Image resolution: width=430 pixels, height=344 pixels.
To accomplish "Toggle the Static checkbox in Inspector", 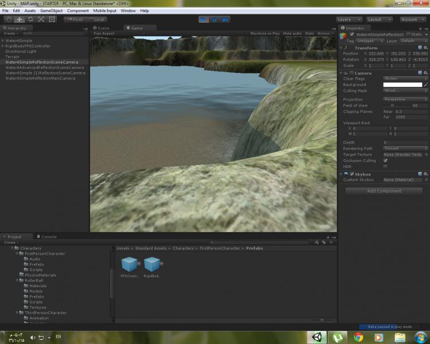I will [x=409, y=34].
